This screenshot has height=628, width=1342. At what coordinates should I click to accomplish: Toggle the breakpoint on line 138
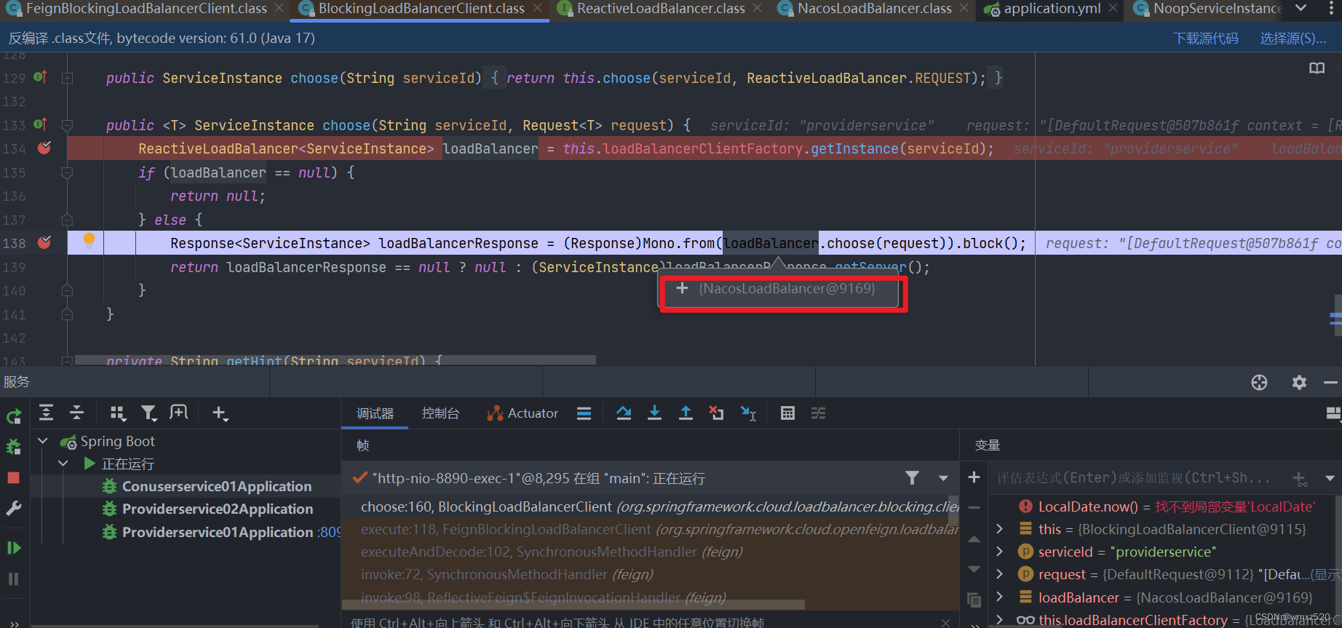(x=44, y=242)
